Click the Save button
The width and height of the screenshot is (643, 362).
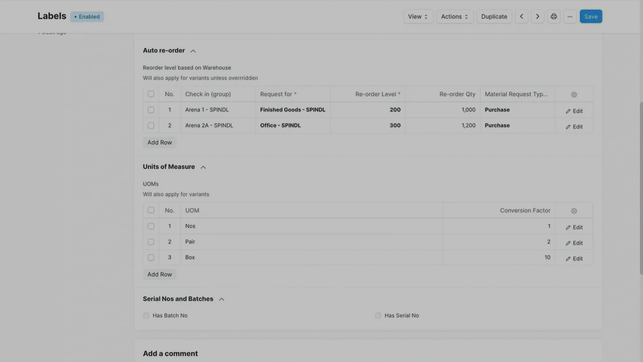591,16
